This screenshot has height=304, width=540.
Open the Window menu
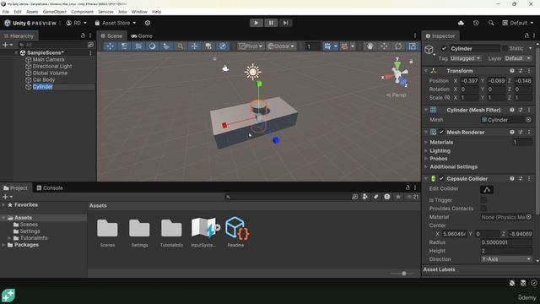pos(139,12)
